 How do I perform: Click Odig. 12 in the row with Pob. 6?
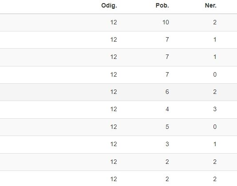pos(114,92)
